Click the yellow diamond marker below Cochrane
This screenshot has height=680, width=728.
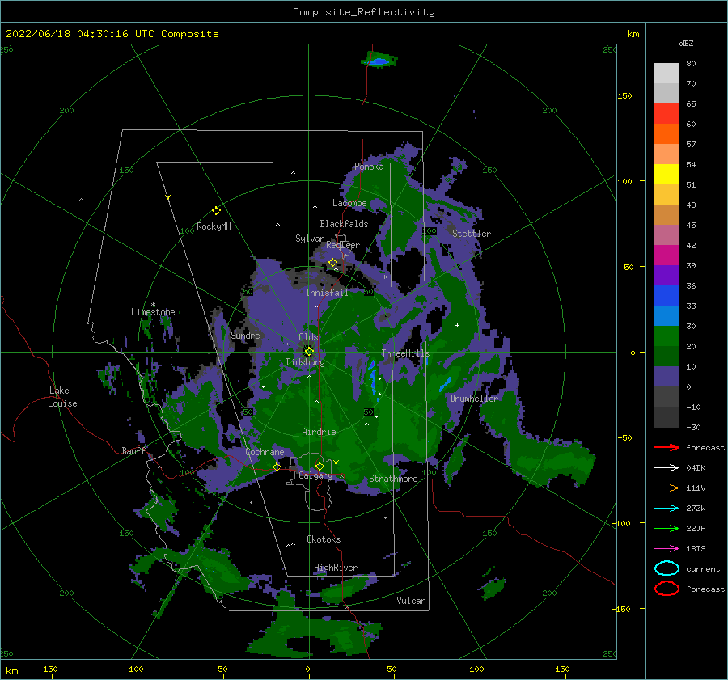(277, 467)
